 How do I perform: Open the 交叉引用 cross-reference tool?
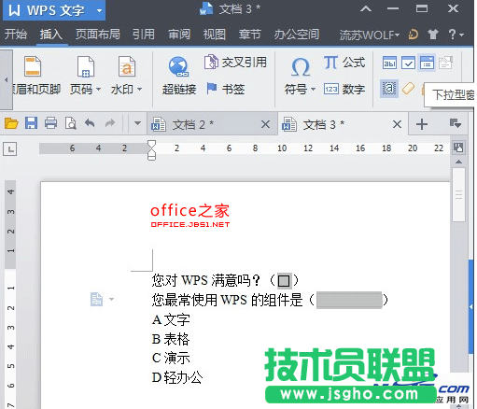pyautogui.click(x=235, y=63)
